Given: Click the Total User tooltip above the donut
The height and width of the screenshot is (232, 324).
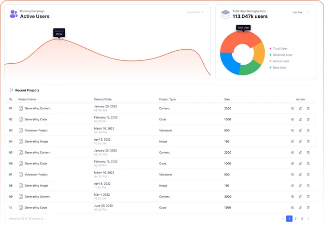Looking at the screenshot, I should point(243,28).
